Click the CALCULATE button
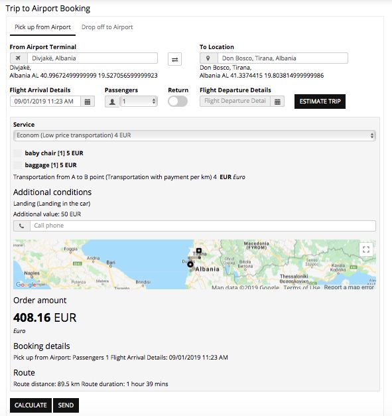392x416 pixels. click(x=31, y=405)
